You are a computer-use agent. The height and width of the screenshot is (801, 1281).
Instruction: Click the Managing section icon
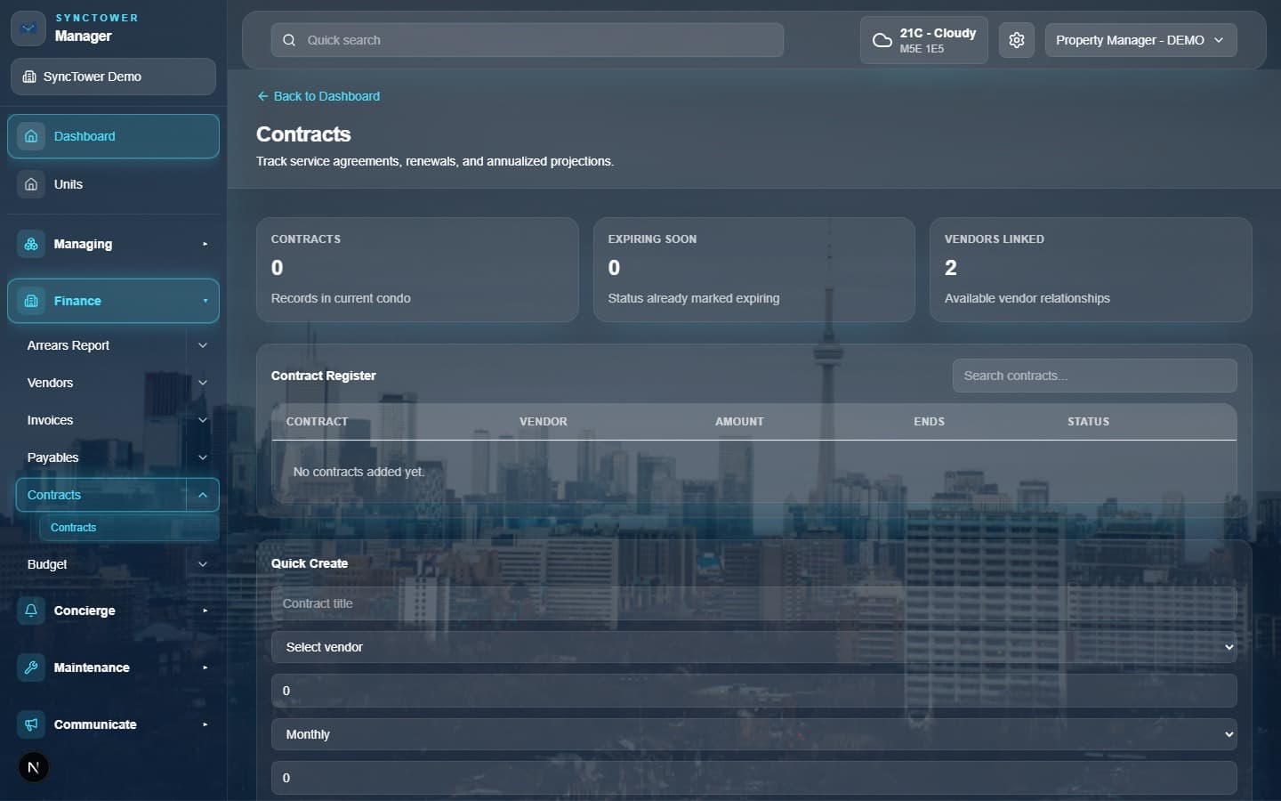pos(31,244)
